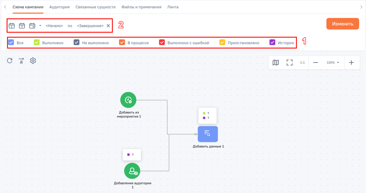Viewport: 366px width, 193px height.
Task: Reset zoom with the 1:1 button
Action: click(302, 62)
